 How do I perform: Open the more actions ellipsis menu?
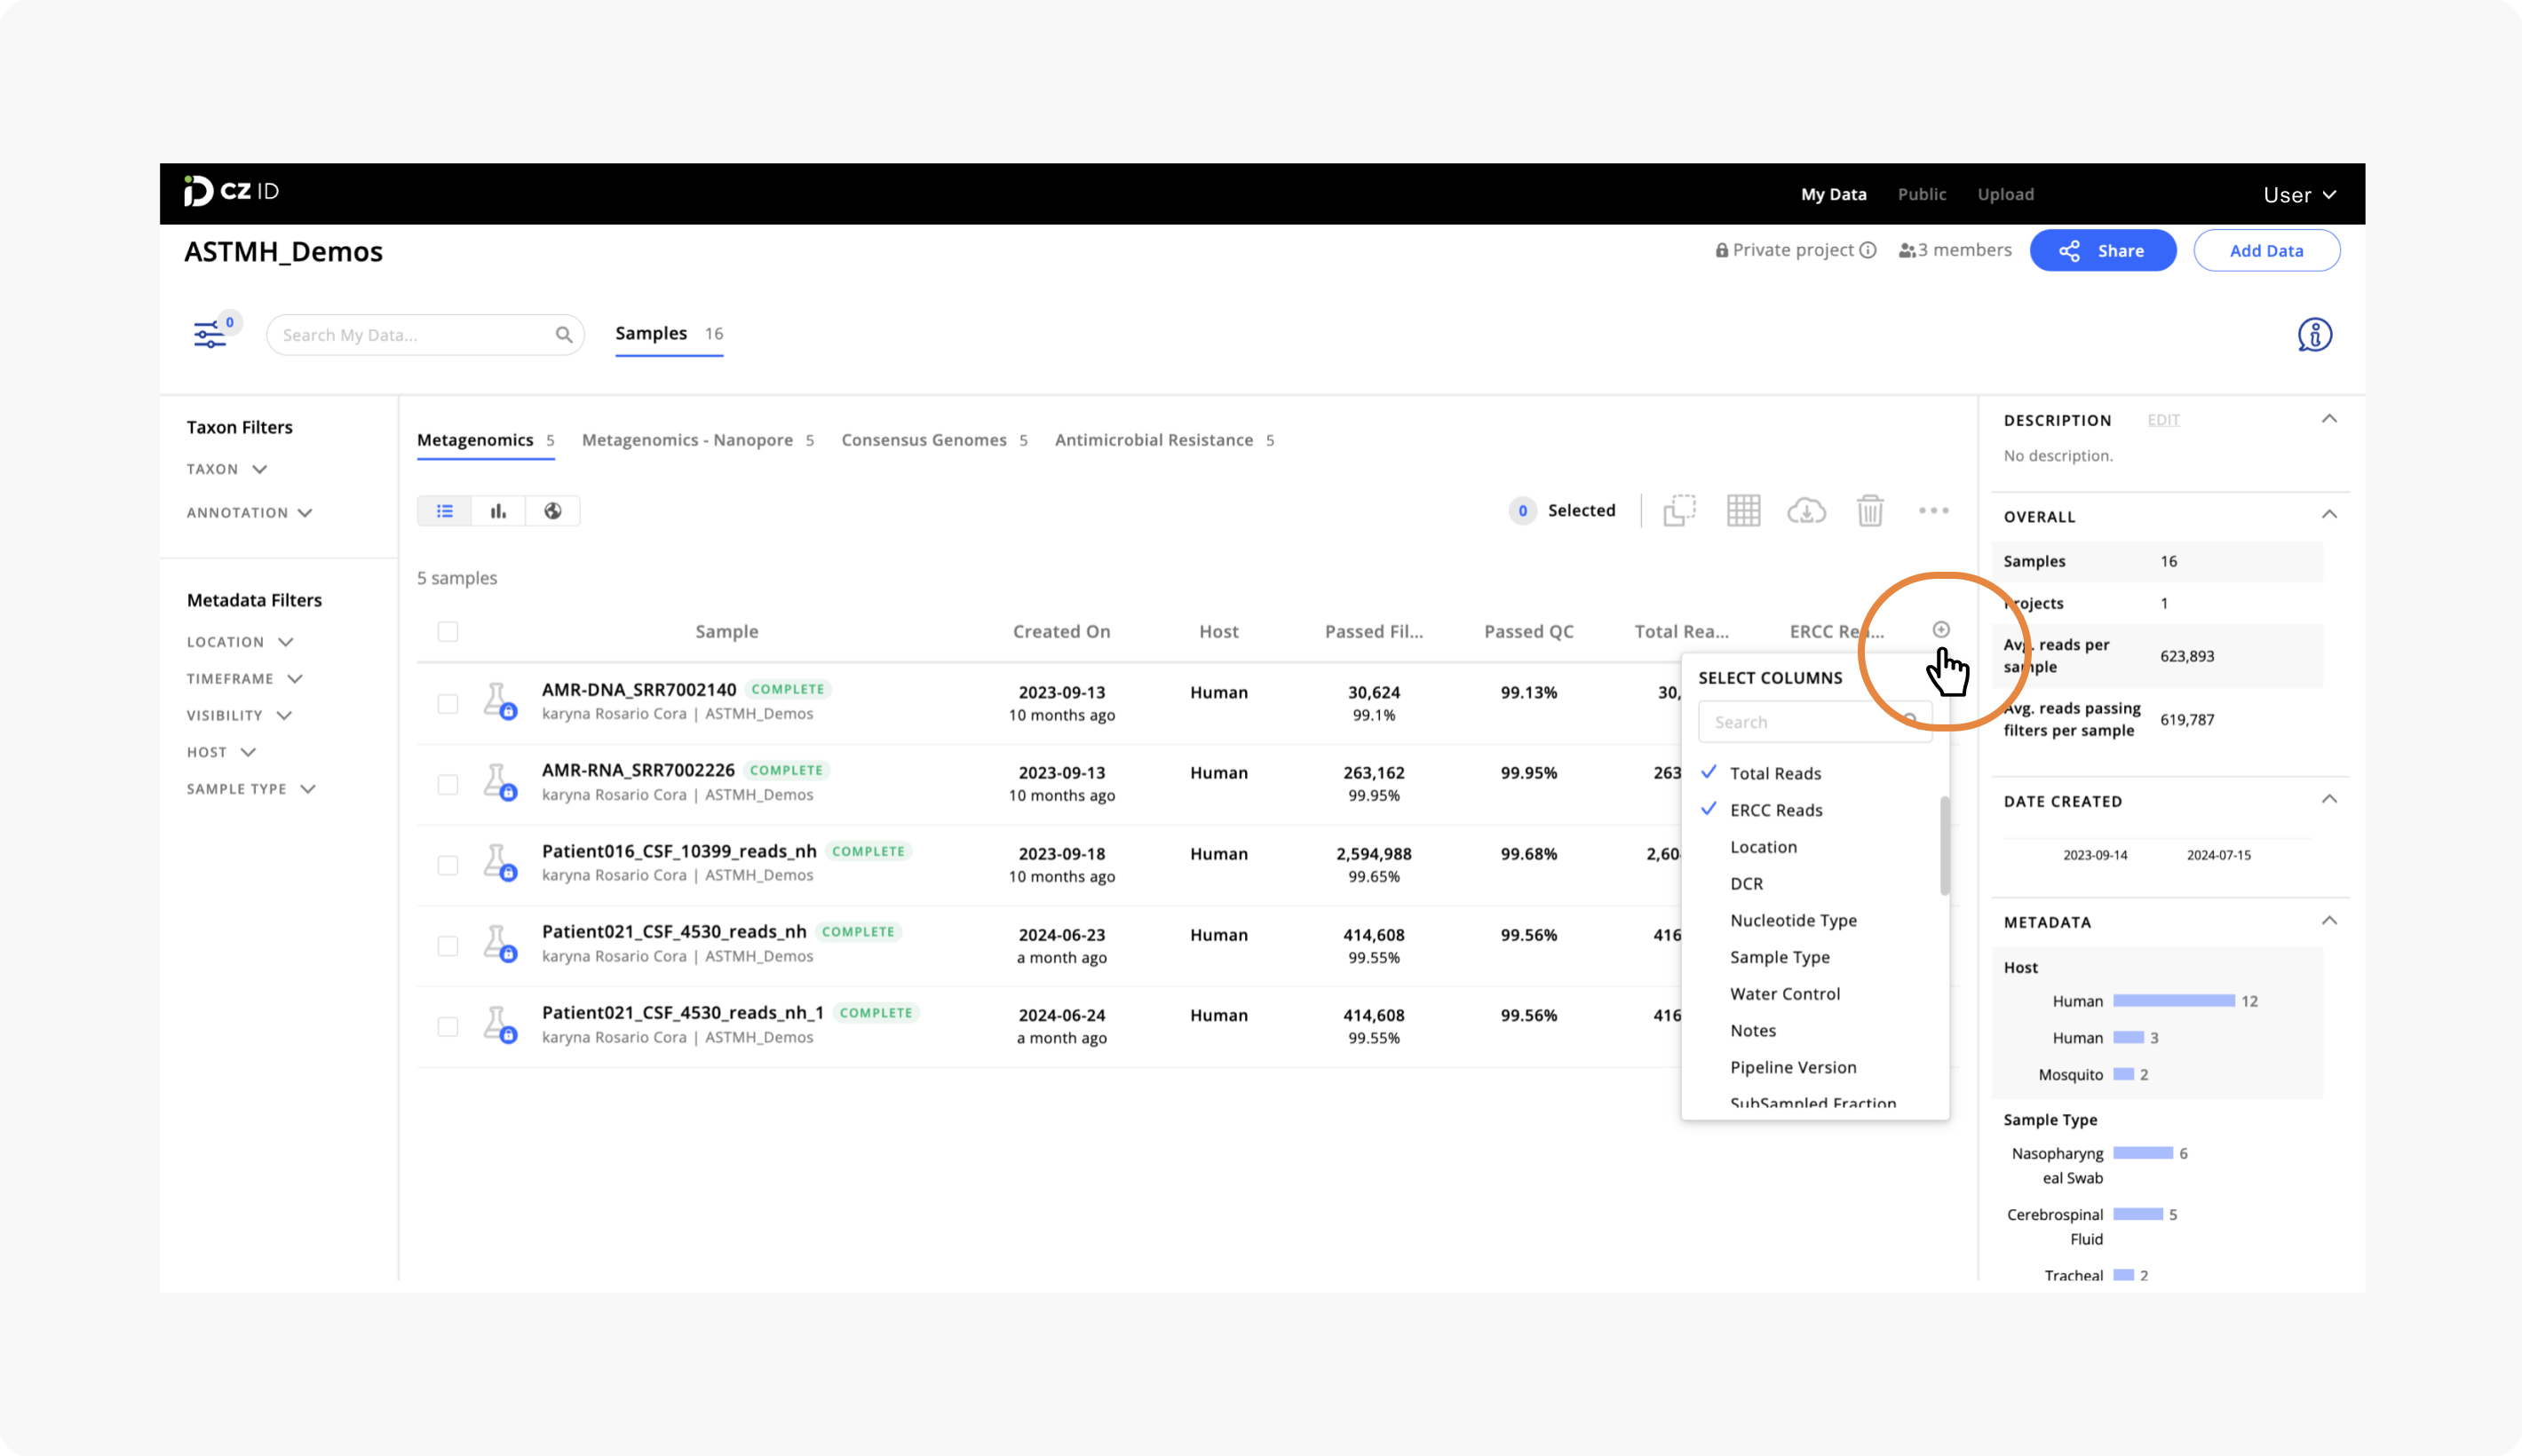[x=1934, y=510]
